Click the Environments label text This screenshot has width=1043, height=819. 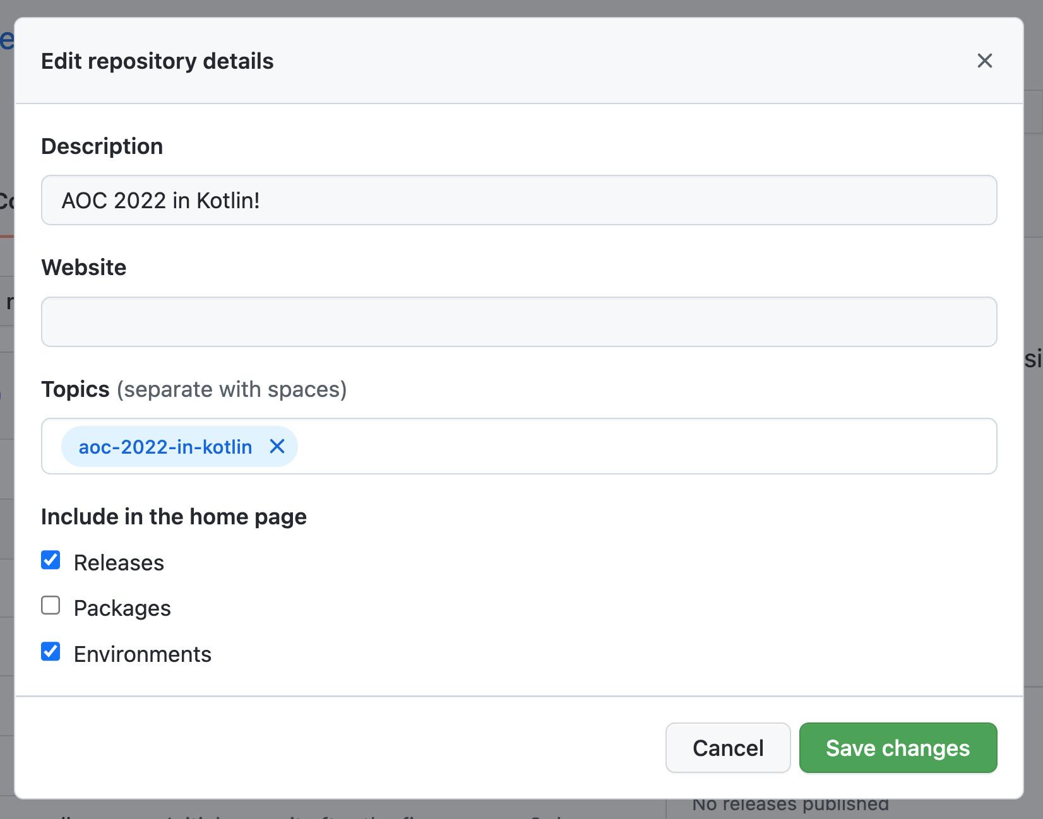(x=143, y=654)
